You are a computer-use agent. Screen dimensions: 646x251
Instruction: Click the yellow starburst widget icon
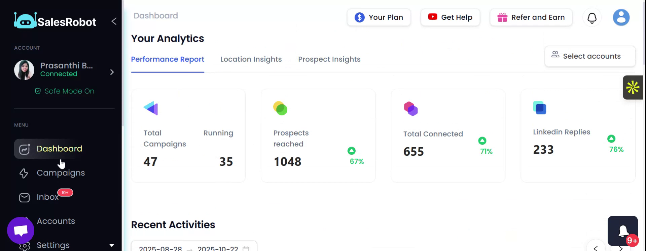[x=633, y=88]
